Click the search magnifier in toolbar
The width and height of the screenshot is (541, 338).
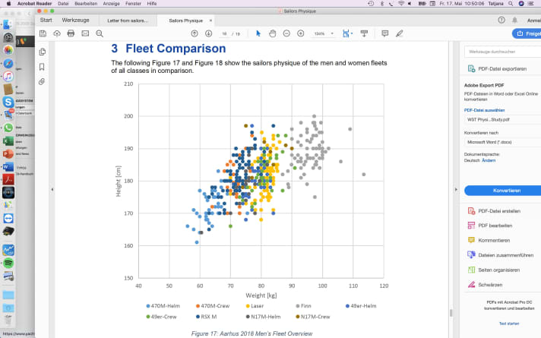coord(100,33)
